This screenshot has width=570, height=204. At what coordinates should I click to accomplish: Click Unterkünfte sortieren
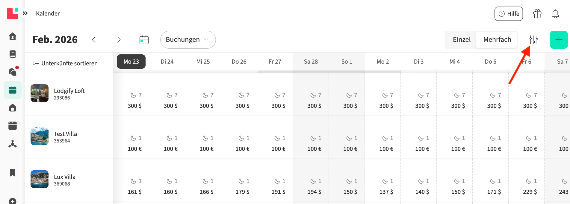(x=65, y=63)
